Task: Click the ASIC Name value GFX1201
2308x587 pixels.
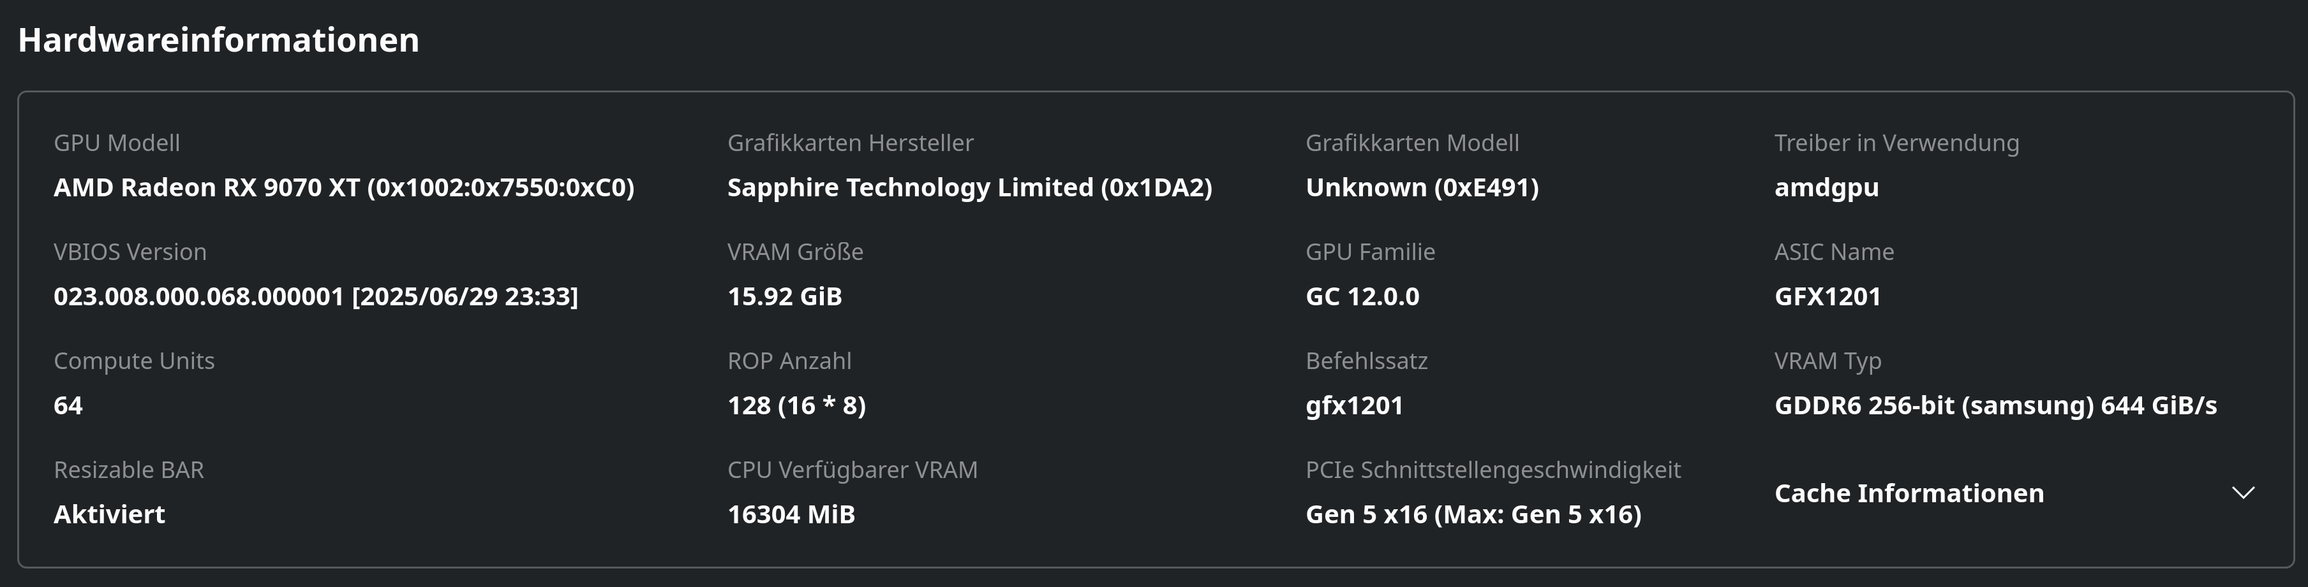Action: pos(1827,297)
